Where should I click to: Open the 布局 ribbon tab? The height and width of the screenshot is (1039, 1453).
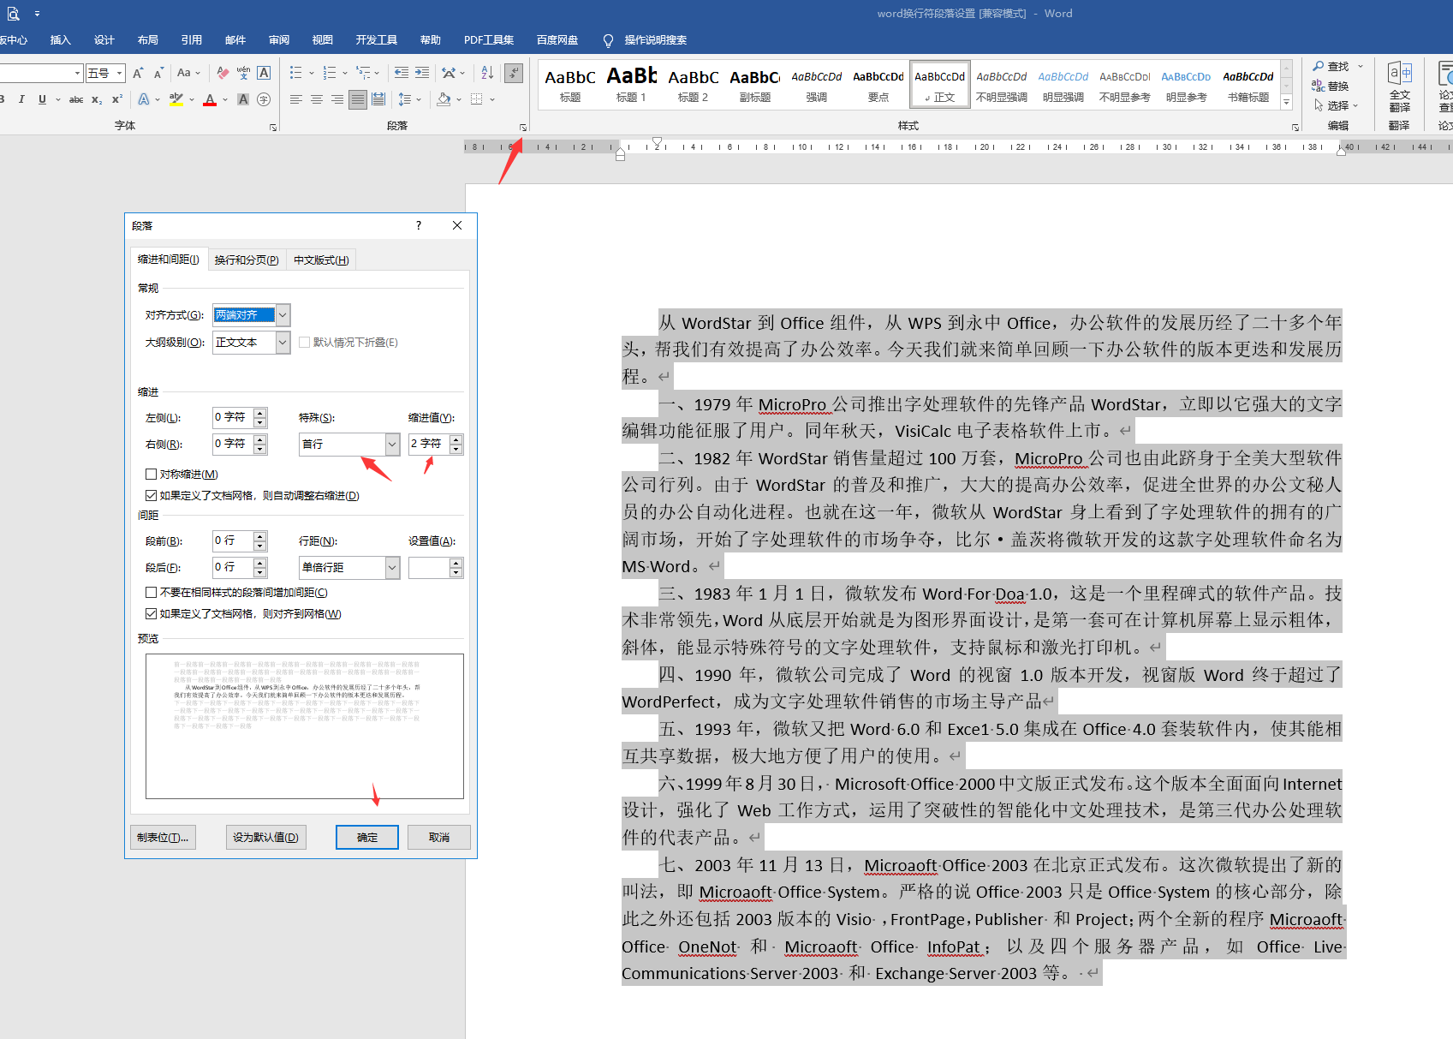(148, 39)
